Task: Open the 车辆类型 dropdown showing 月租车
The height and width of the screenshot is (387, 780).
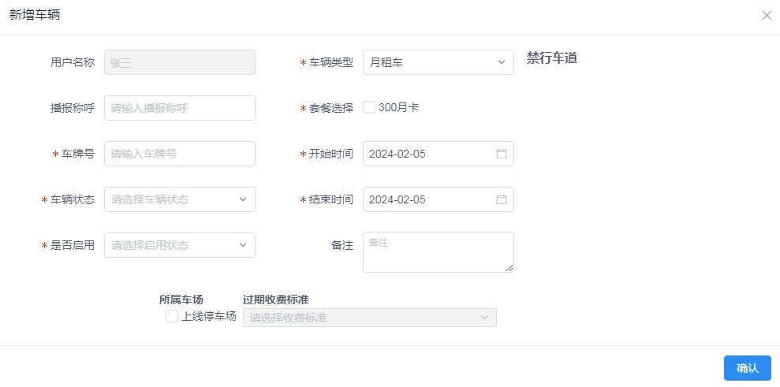Action: coord(439,62)
